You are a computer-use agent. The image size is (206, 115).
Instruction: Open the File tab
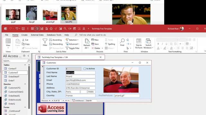click(6, 35)
